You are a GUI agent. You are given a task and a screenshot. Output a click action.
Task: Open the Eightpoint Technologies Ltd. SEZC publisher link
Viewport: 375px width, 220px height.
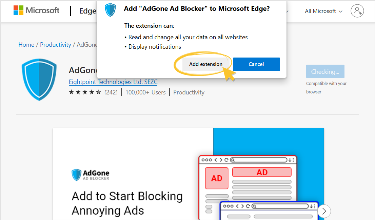click(x=113, y=82)
